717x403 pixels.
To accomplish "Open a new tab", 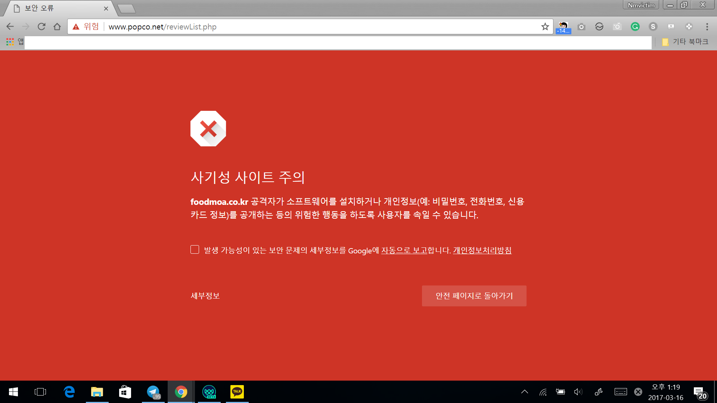I will click(127, 9).
